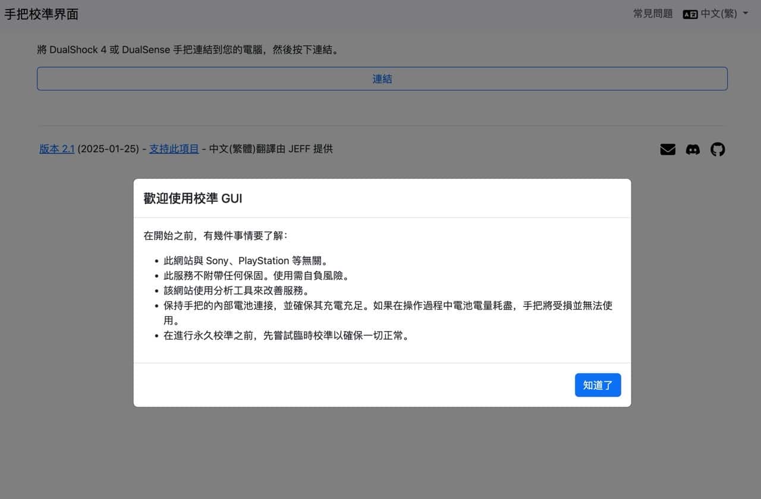The image size is (761, 499).
Task: Click the text 在開始之前，有幾件事情要了解
Action: pyautogui.click(x=215, y=236)
